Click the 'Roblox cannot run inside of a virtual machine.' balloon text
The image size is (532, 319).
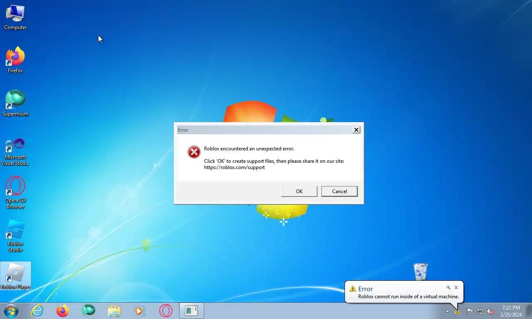(409, 297)
